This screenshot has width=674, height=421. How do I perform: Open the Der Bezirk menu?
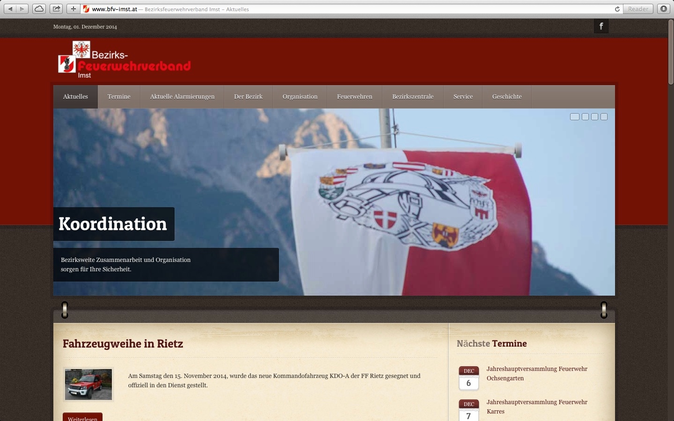click(x=248, y=97)
